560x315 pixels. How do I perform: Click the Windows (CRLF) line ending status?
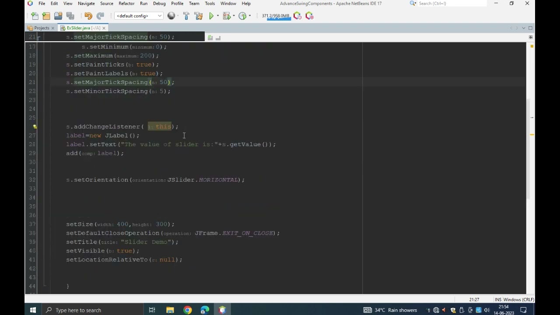click(x=518, y=300)
